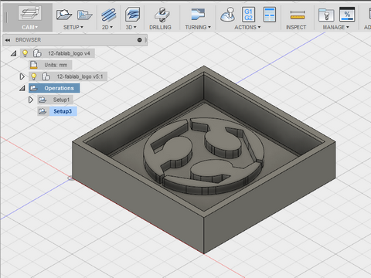Select Setup3 in the browser
Viewport: 371px width, 278px height.
tap(63, 111)
